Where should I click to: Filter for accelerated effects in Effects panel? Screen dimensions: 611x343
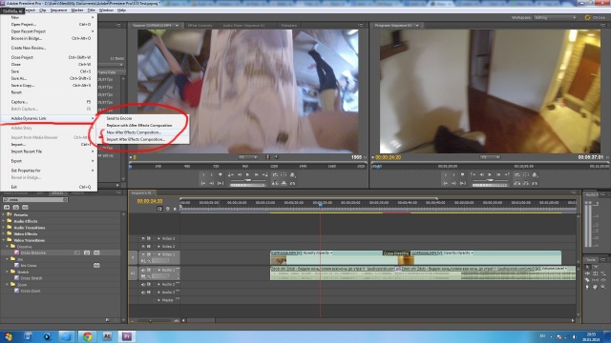[x=7, y=208]
